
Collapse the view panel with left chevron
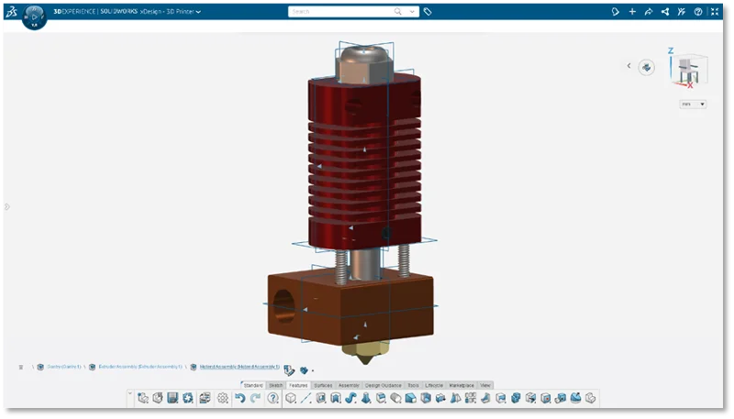pyautogui.click(x=628, y=66)
